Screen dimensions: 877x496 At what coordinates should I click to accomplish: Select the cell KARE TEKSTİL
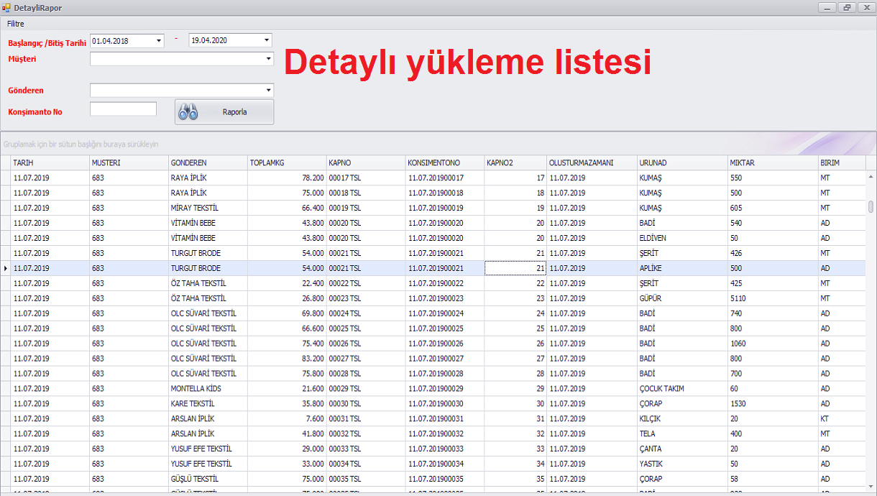tap(208, 404)
